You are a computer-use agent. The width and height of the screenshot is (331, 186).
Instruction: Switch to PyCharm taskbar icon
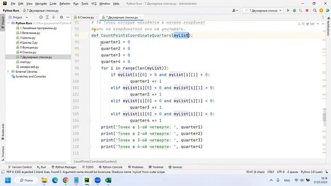pos(87,180)
